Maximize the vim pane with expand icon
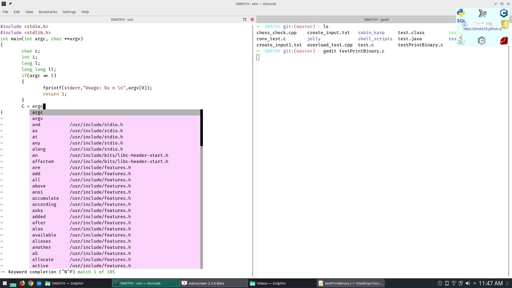 tap(245, 20)
